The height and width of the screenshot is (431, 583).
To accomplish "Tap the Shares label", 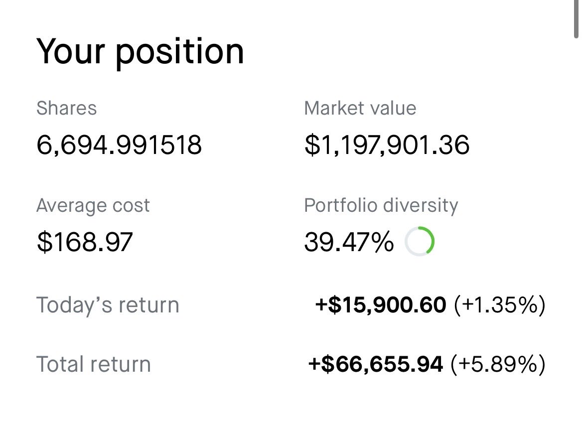I will (67, 109).
